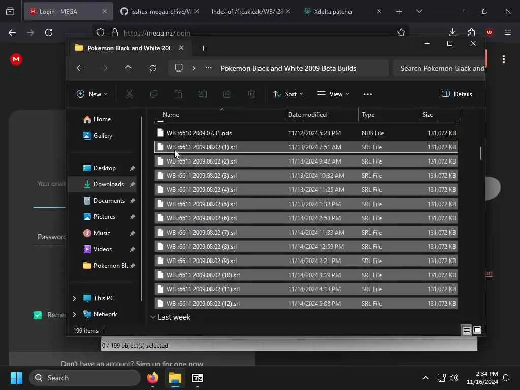Expand address bar path chevron

click(x=194, y=68)
